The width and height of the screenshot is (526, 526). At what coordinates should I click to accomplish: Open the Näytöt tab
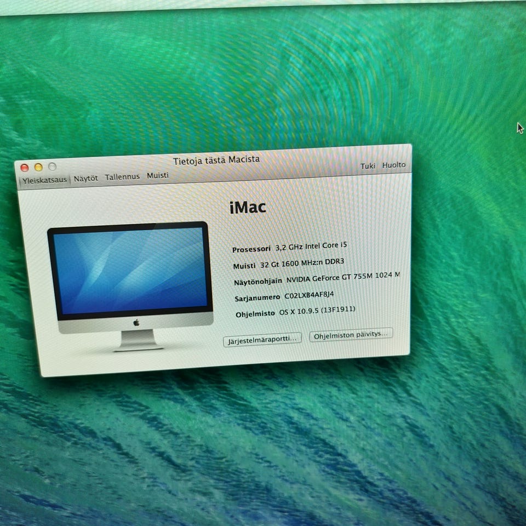pos(86,179)
